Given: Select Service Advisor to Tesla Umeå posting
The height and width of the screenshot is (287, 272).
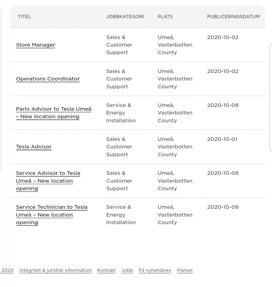Looking at the screenshot, I should coord(48,181).
